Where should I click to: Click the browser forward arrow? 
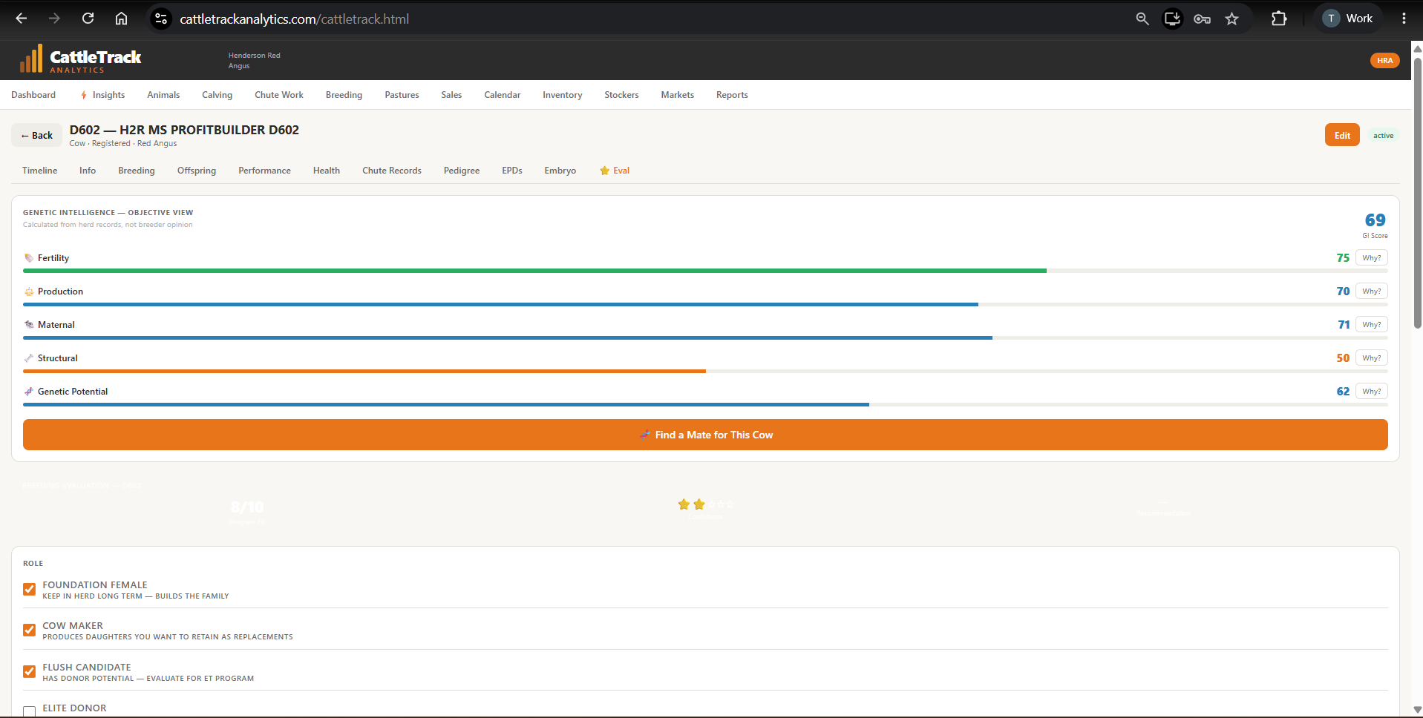54,19
